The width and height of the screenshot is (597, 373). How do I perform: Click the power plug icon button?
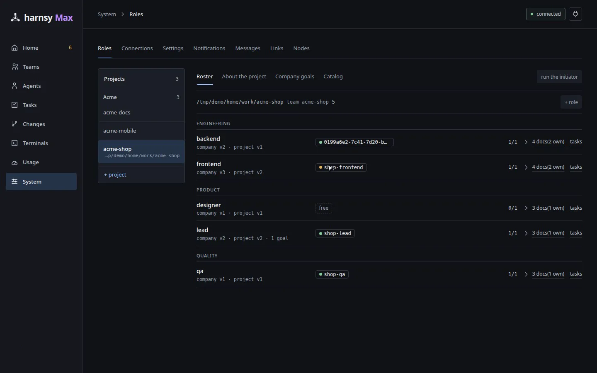[575, 14]
